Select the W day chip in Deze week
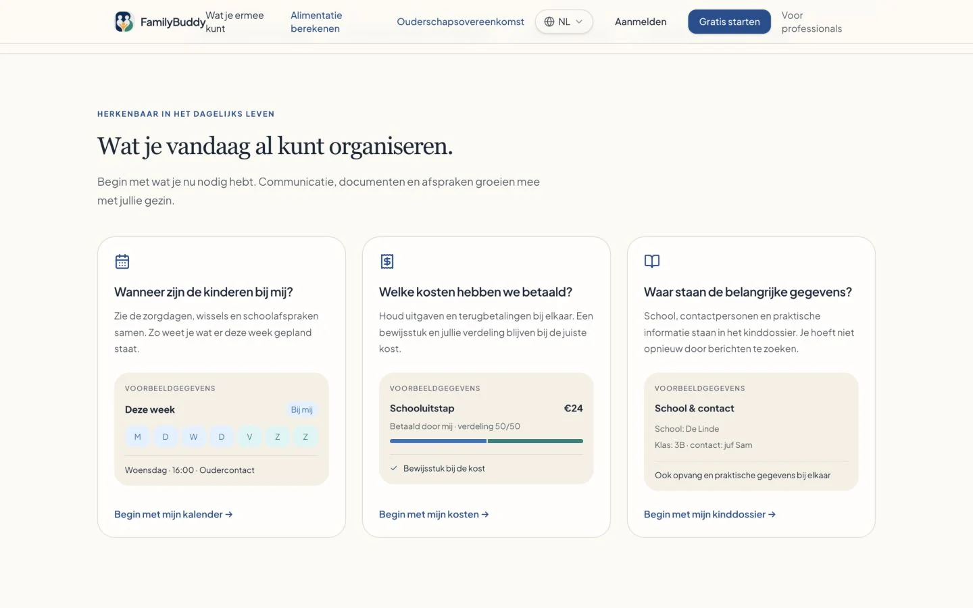 [194, 437]
